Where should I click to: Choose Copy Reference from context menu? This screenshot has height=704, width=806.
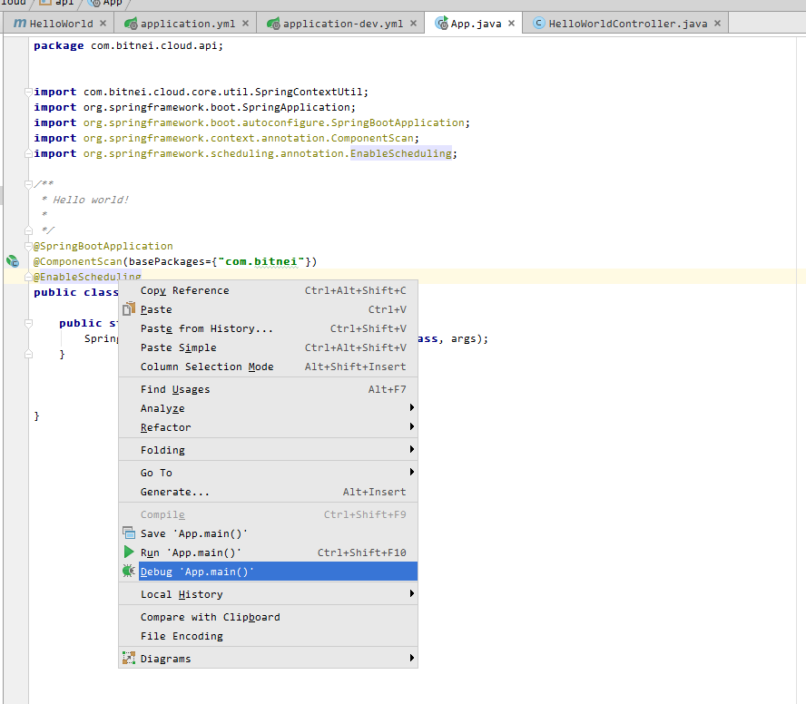268,290
